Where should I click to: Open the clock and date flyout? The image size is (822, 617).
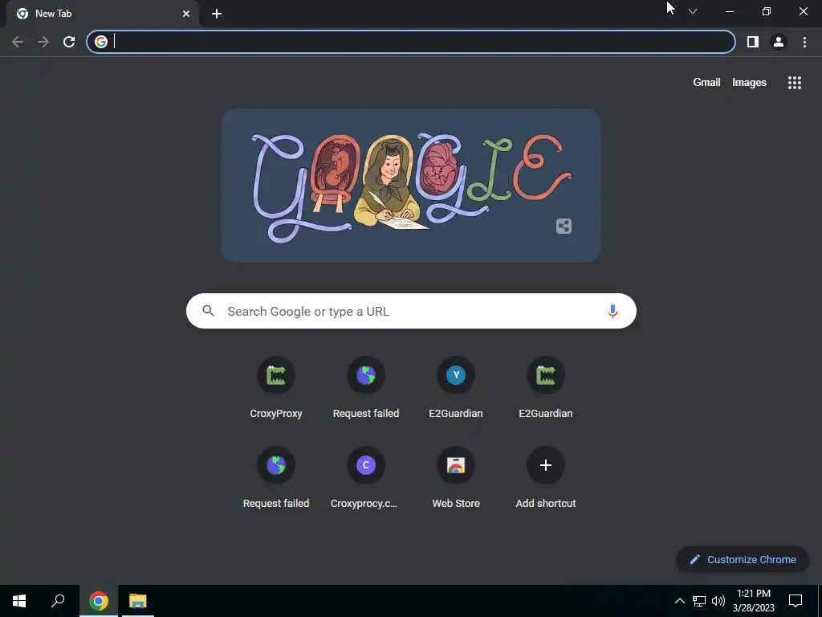753,601
